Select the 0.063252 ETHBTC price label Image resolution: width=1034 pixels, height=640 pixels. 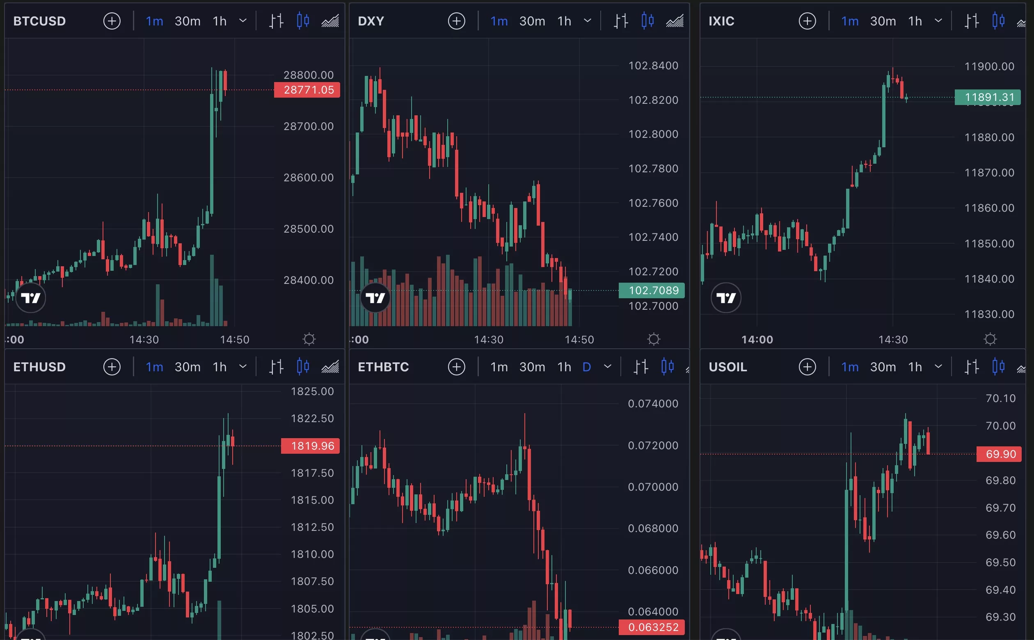click(x=652, y=627)
